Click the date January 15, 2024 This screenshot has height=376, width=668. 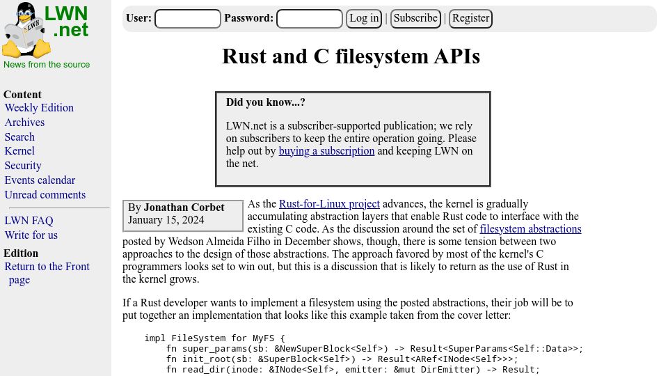point(166,220)
